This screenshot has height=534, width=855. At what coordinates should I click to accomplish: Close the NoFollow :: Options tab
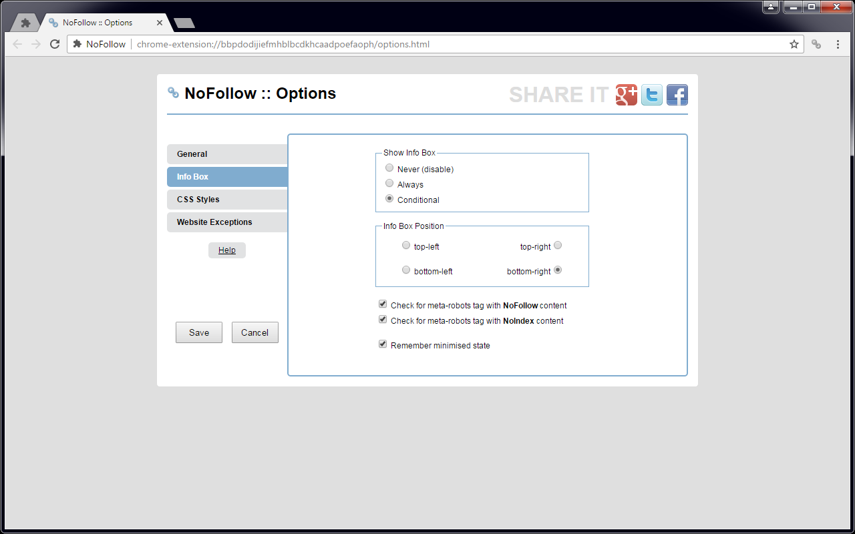(160, 23)
